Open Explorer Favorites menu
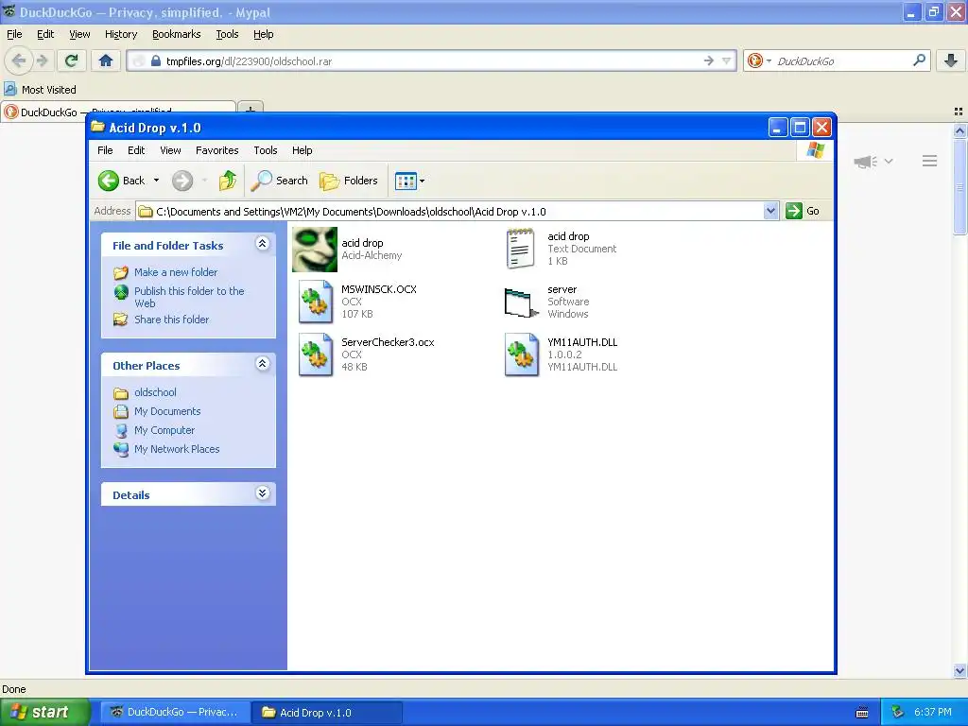This screenshot has height=726, width=968. 216,150
